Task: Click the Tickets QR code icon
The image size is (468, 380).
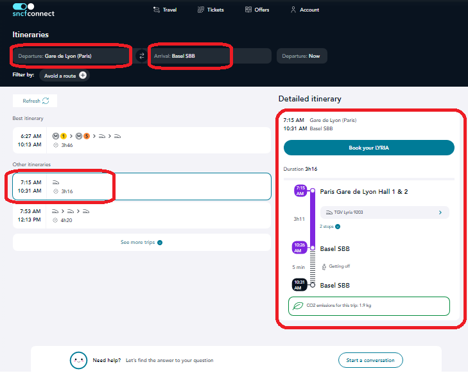Action: pos(201,10)
